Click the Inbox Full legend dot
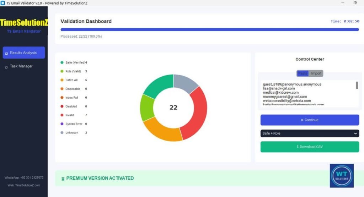 pyautogui.click(x=62, y=98)
